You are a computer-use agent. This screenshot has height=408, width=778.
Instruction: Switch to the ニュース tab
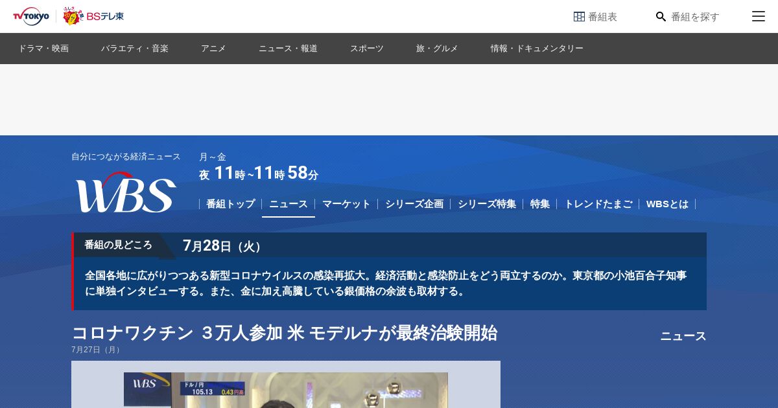pyautogui.click(x=289, y=204)
